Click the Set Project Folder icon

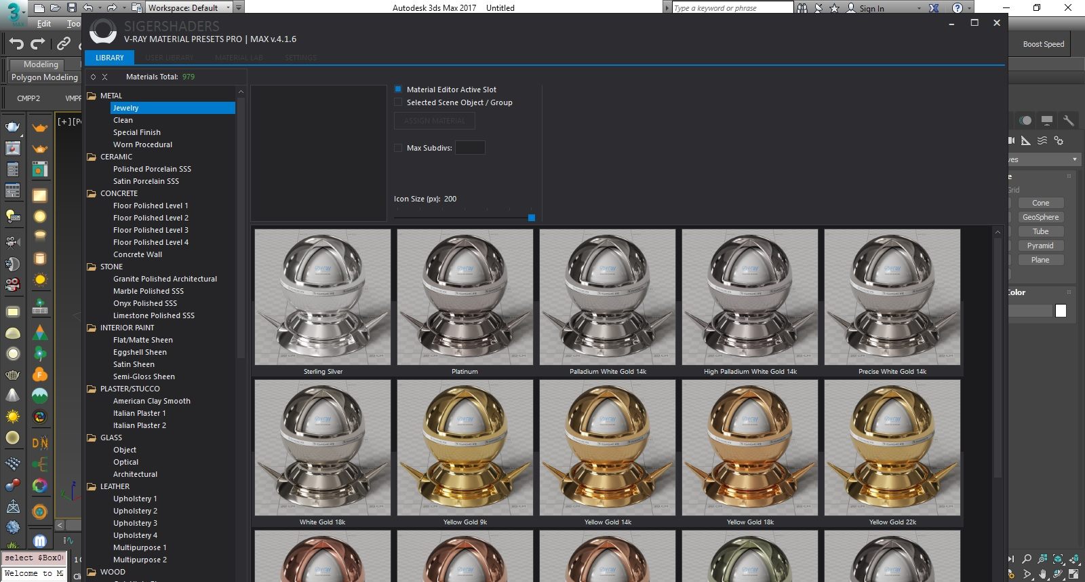136,8
